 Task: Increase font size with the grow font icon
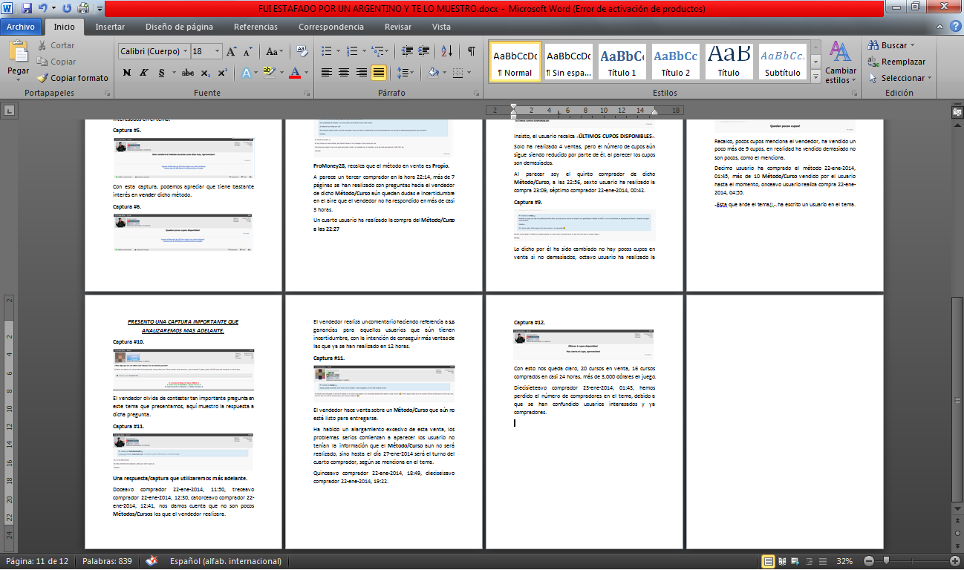232,52
